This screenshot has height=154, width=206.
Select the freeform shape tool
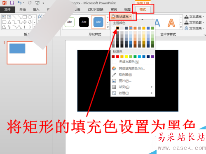pos(4,27)
